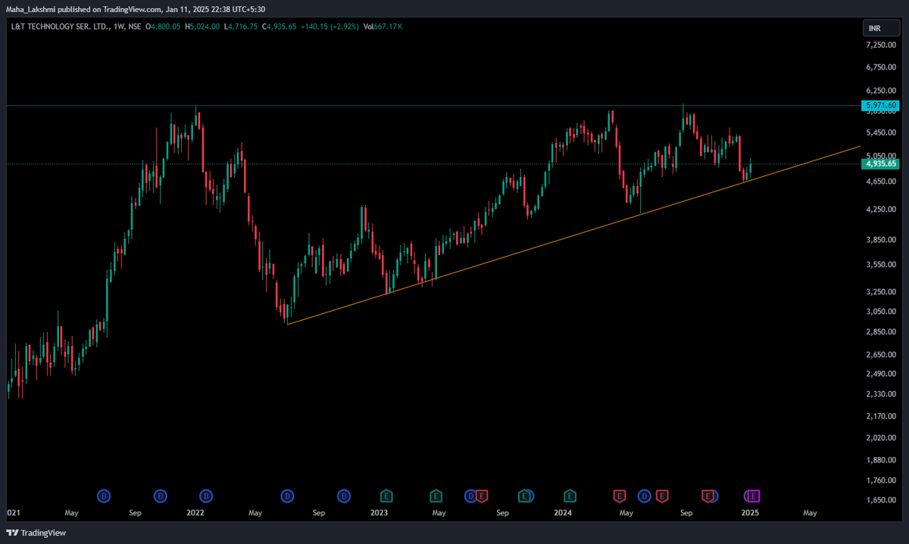
Task: Click the 2022 label on the time axis
Action: (x=195, y=512)
